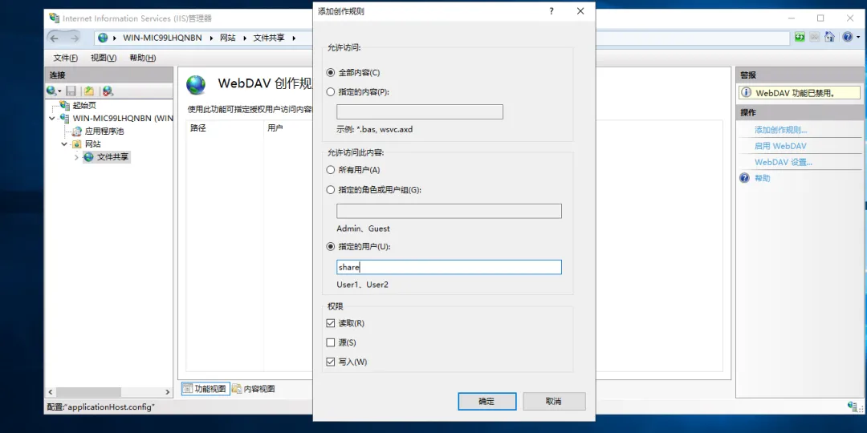
Task: Click the save connections floppy disk icon
Action: 71,91
